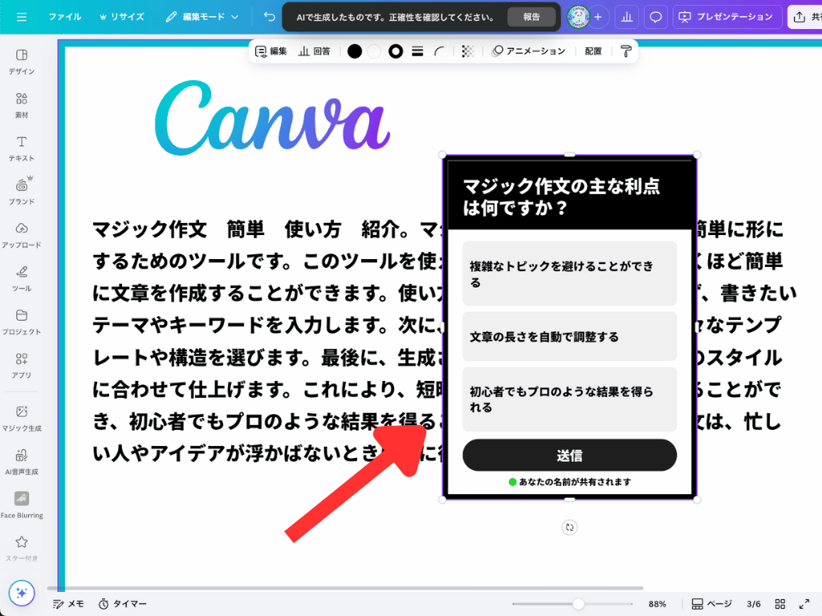Open the テキスト panel

(22, 148)
